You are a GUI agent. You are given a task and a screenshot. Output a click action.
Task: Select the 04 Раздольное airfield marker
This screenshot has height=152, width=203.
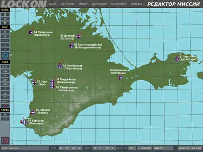[31, 32]
